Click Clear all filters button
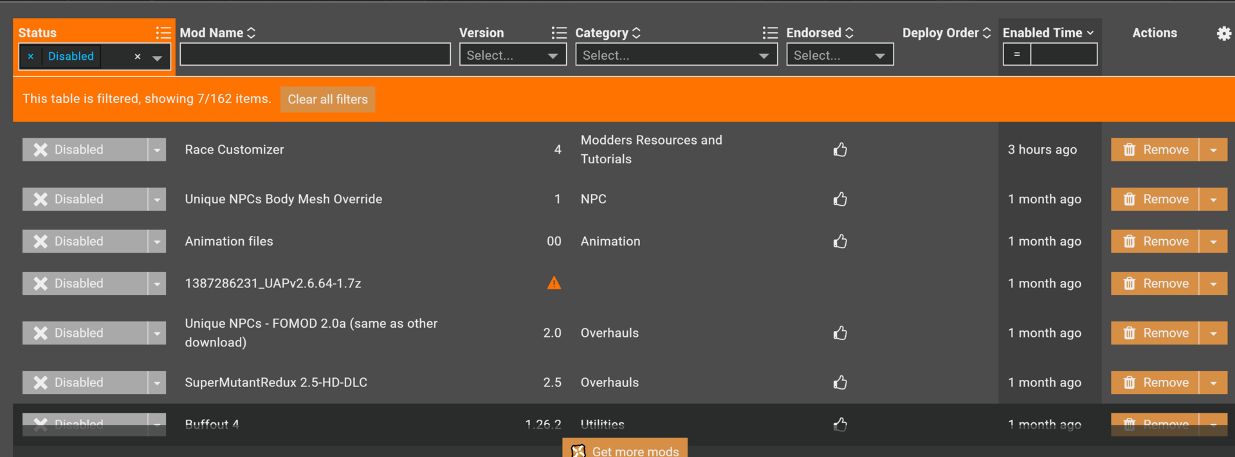The image size is (1235, 457). point(327,100)
